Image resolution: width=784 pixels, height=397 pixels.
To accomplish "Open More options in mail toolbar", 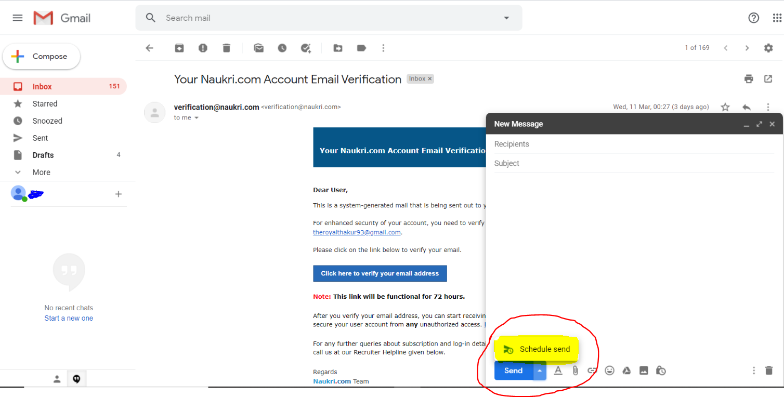I will (x=383, y=48).
